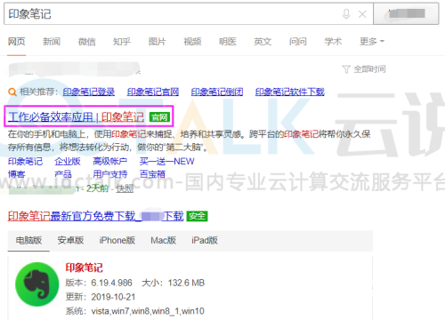Click system text vista,win7,win8,win8_1,win10
Viewport: 445px width, 320px height.
pyautogui.click(x=148, y=311)
